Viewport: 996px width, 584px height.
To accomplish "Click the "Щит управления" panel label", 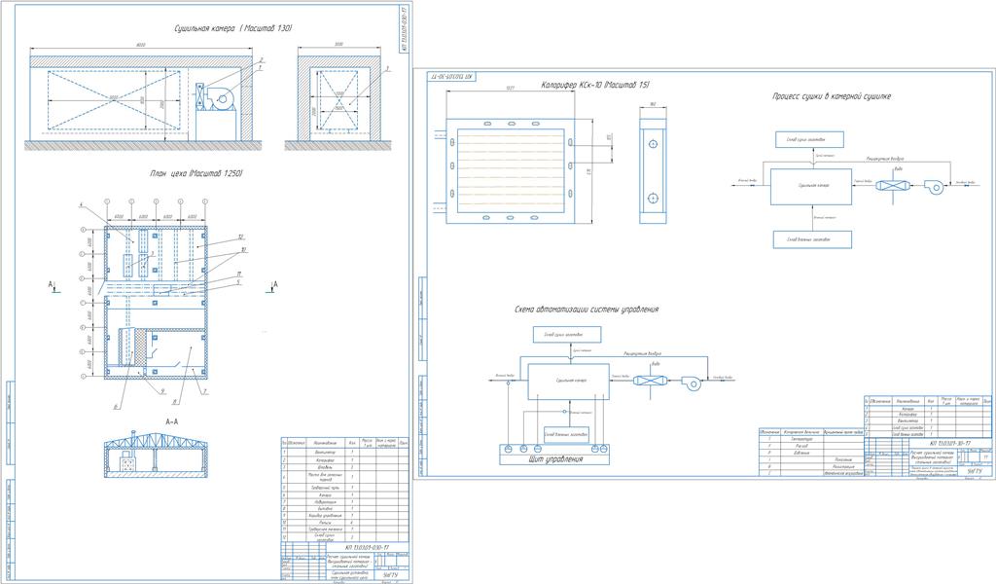I will [555, 458].
